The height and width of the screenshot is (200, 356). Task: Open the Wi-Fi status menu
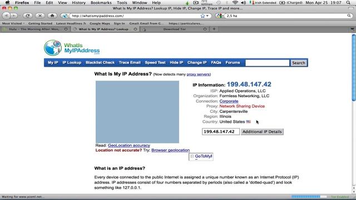235,3
